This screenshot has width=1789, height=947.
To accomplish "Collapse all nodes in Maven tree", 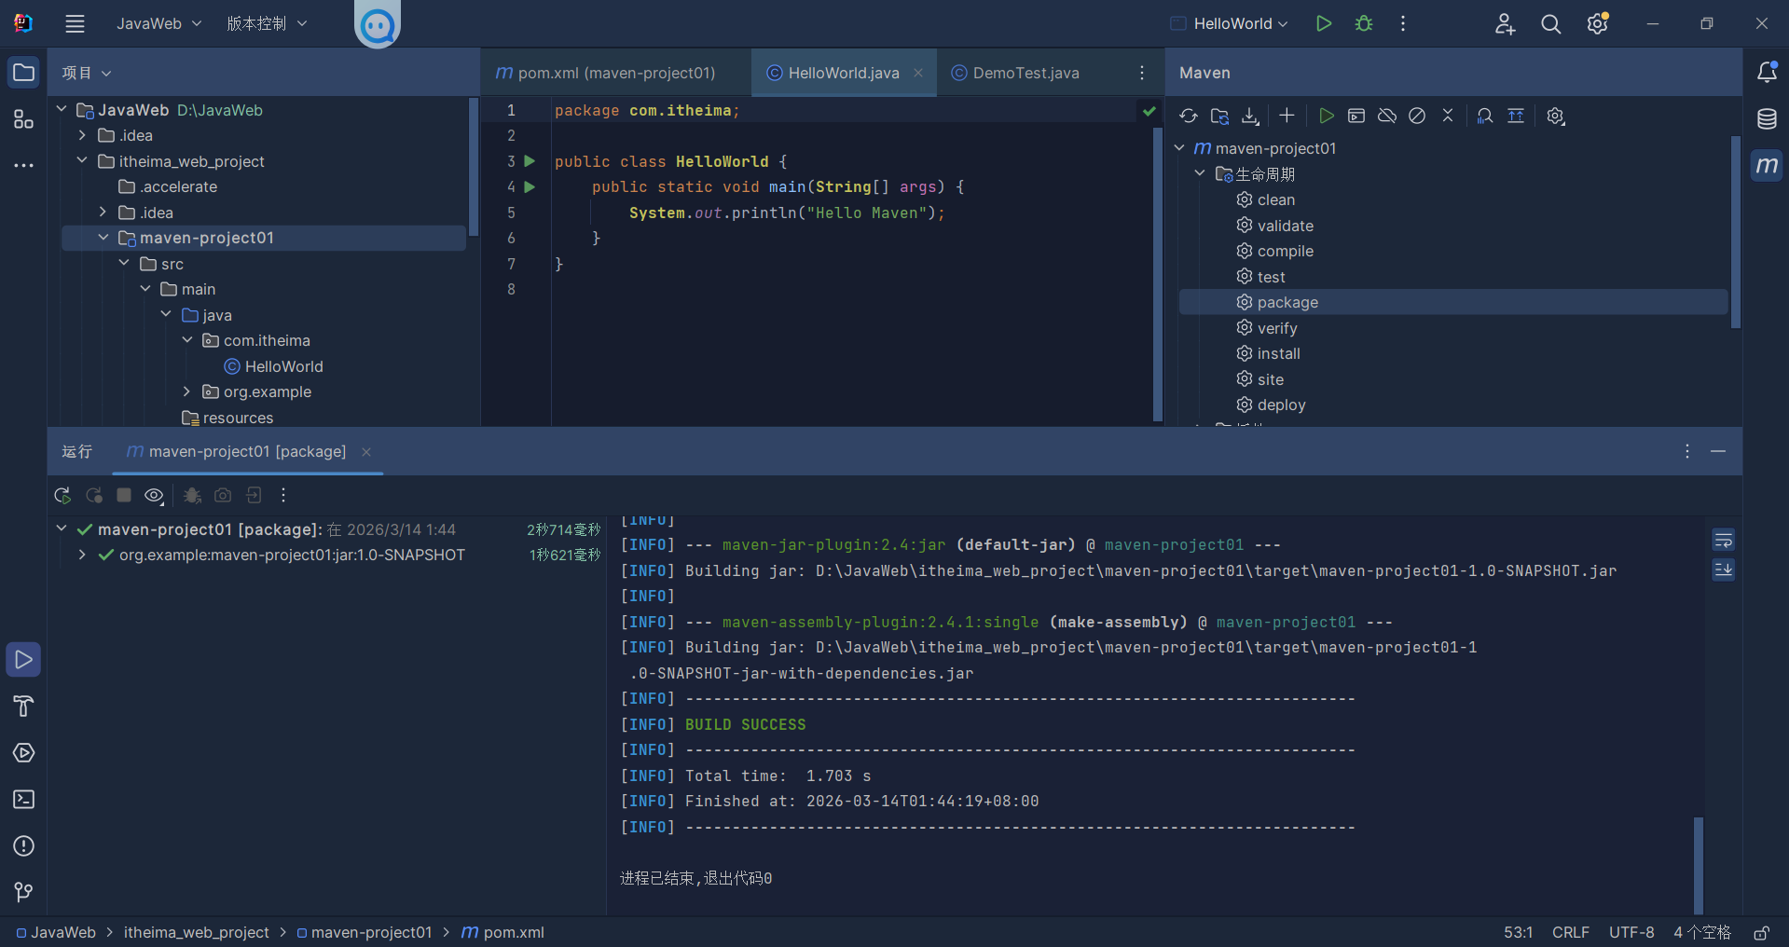I will point(1448,116).
